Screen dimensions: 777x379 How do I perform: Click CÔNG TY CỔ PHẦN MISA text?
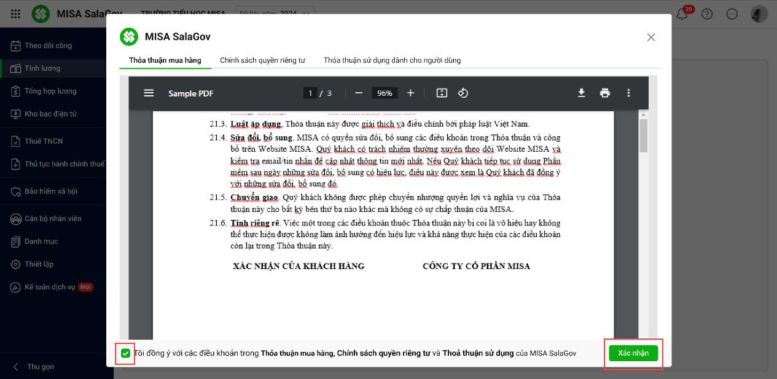(476, 266)
